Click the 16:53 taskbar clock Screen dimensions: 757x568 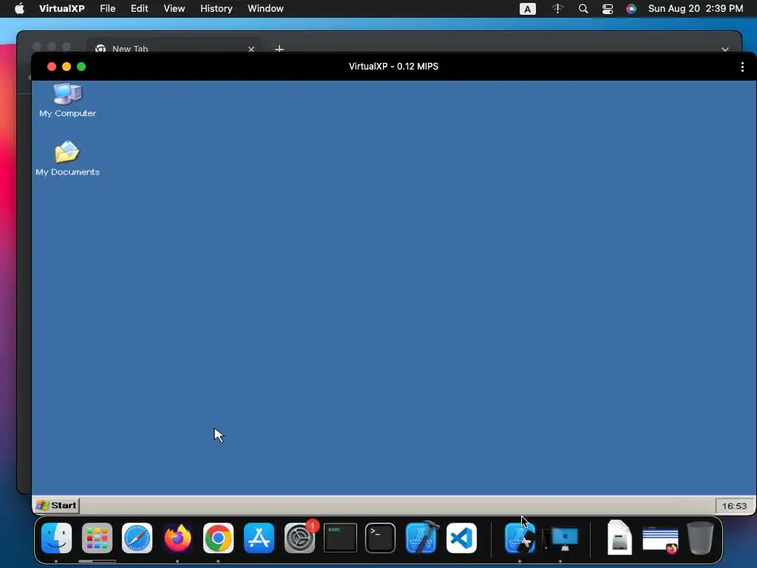734,506
